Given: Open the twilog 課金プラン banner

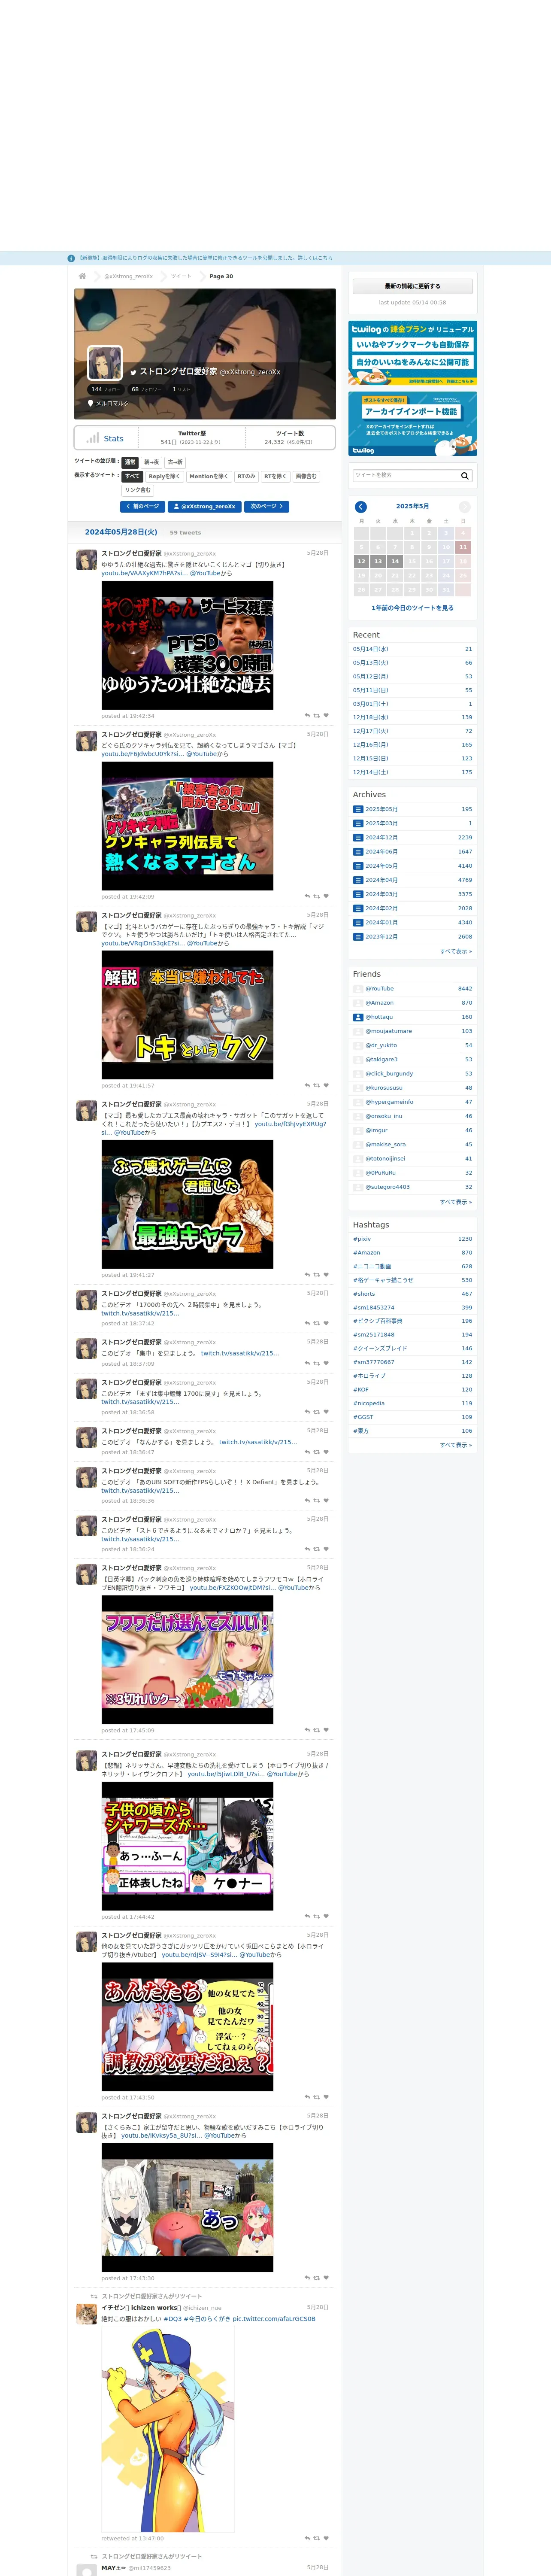Looking at the screenshot, I should click(x=412, y=353).
